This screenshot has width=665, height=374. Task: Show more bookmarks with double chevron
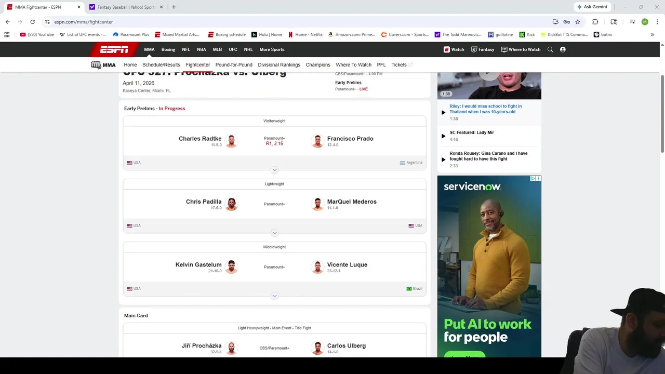[x=653, y=35]
